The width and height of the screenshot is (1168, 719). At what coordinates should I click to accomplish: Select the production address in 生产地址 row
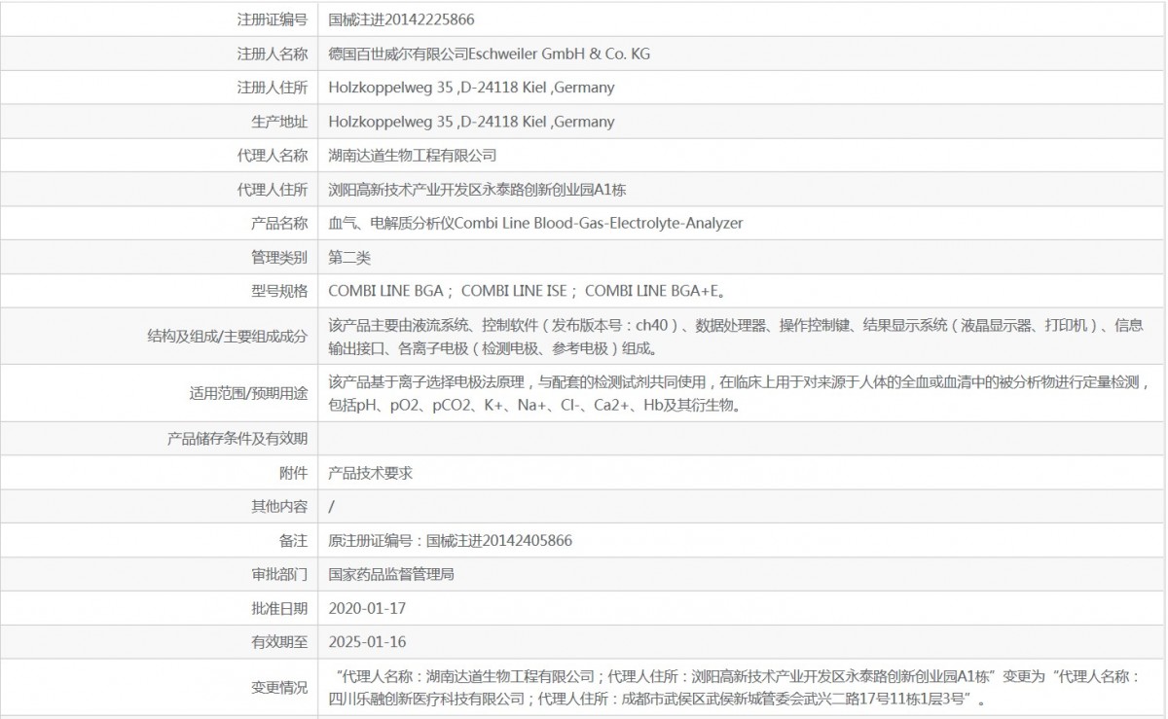click(x=471, y=122)
